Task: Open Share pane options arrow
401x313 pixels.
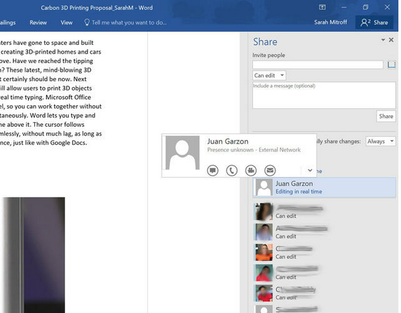Action: 383,40
